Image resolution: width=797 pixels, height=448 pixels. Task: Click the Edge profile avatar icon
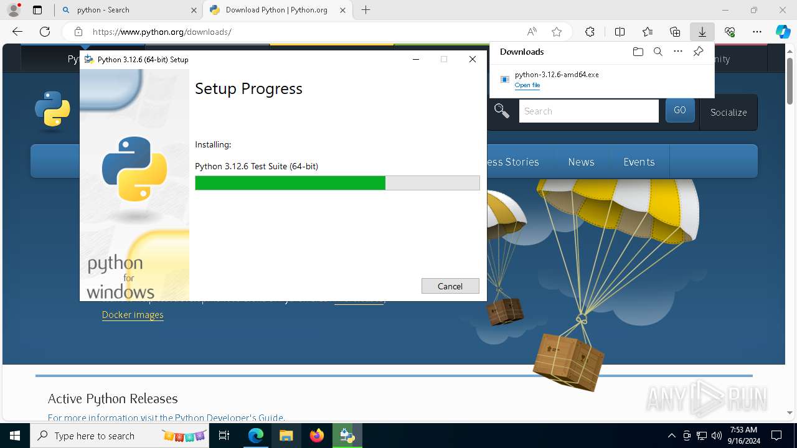point(14,10)
